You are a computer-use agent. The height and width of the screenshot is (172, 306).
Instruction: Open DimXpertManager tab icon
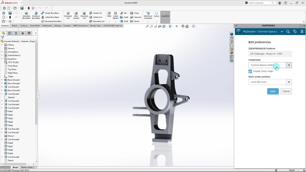click(23, 33)
